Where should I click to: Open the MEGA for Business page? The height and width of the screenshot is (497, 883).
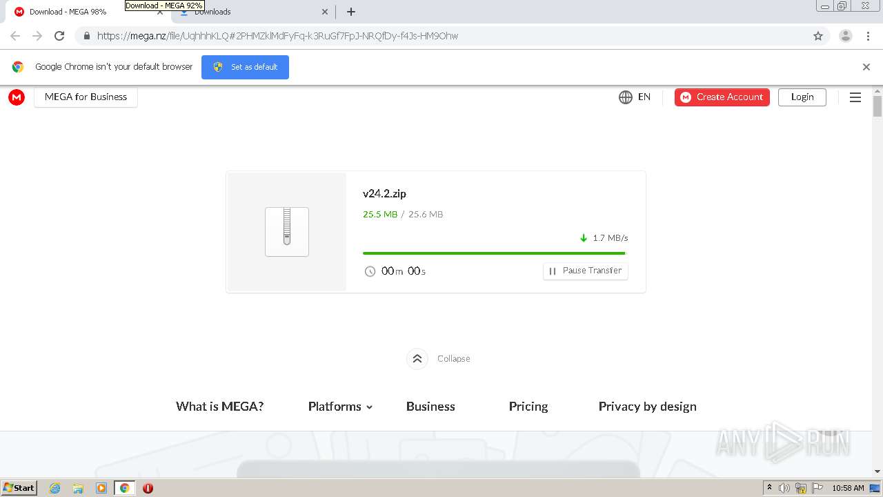(86, 97)
